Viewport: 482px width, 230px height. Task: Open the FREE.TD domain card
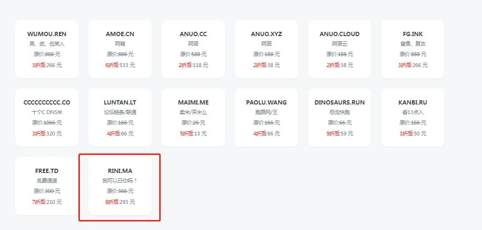[47, 186]
